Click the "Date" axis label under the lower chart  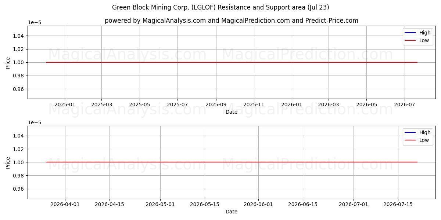click(232, 212)
